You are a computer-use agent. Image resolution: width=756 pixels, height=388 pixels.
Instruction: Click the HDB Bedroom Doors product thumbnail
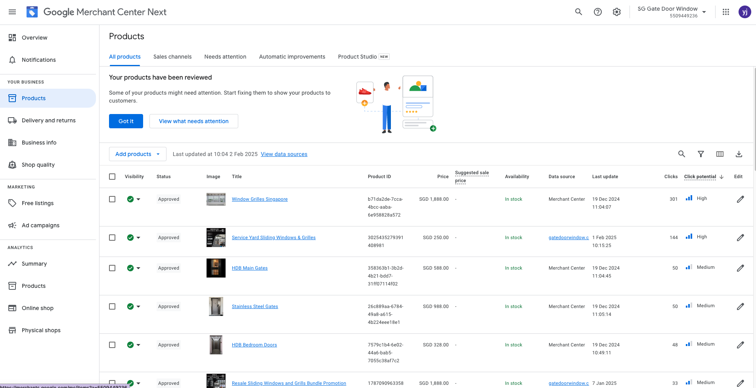pyautogui.click(x=216, y=345)
